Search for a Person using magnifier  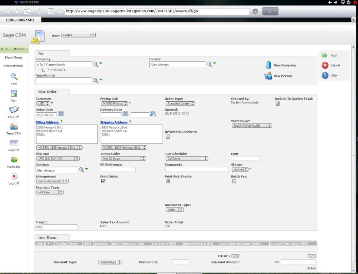(210, 64)
